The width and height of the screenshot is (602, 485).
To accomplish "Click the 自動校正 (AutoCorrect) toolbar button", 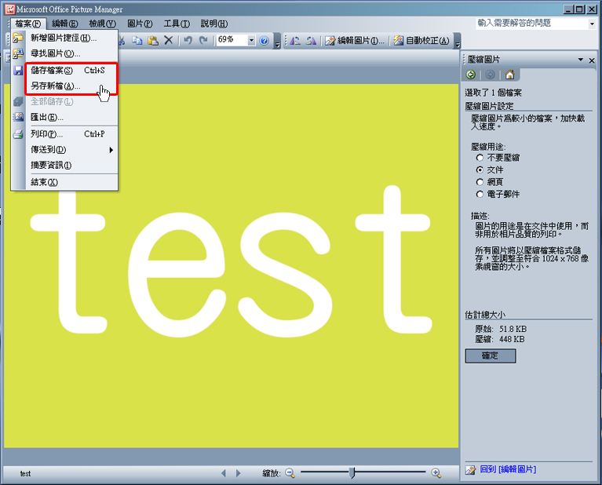I will (x=421, y=40).
